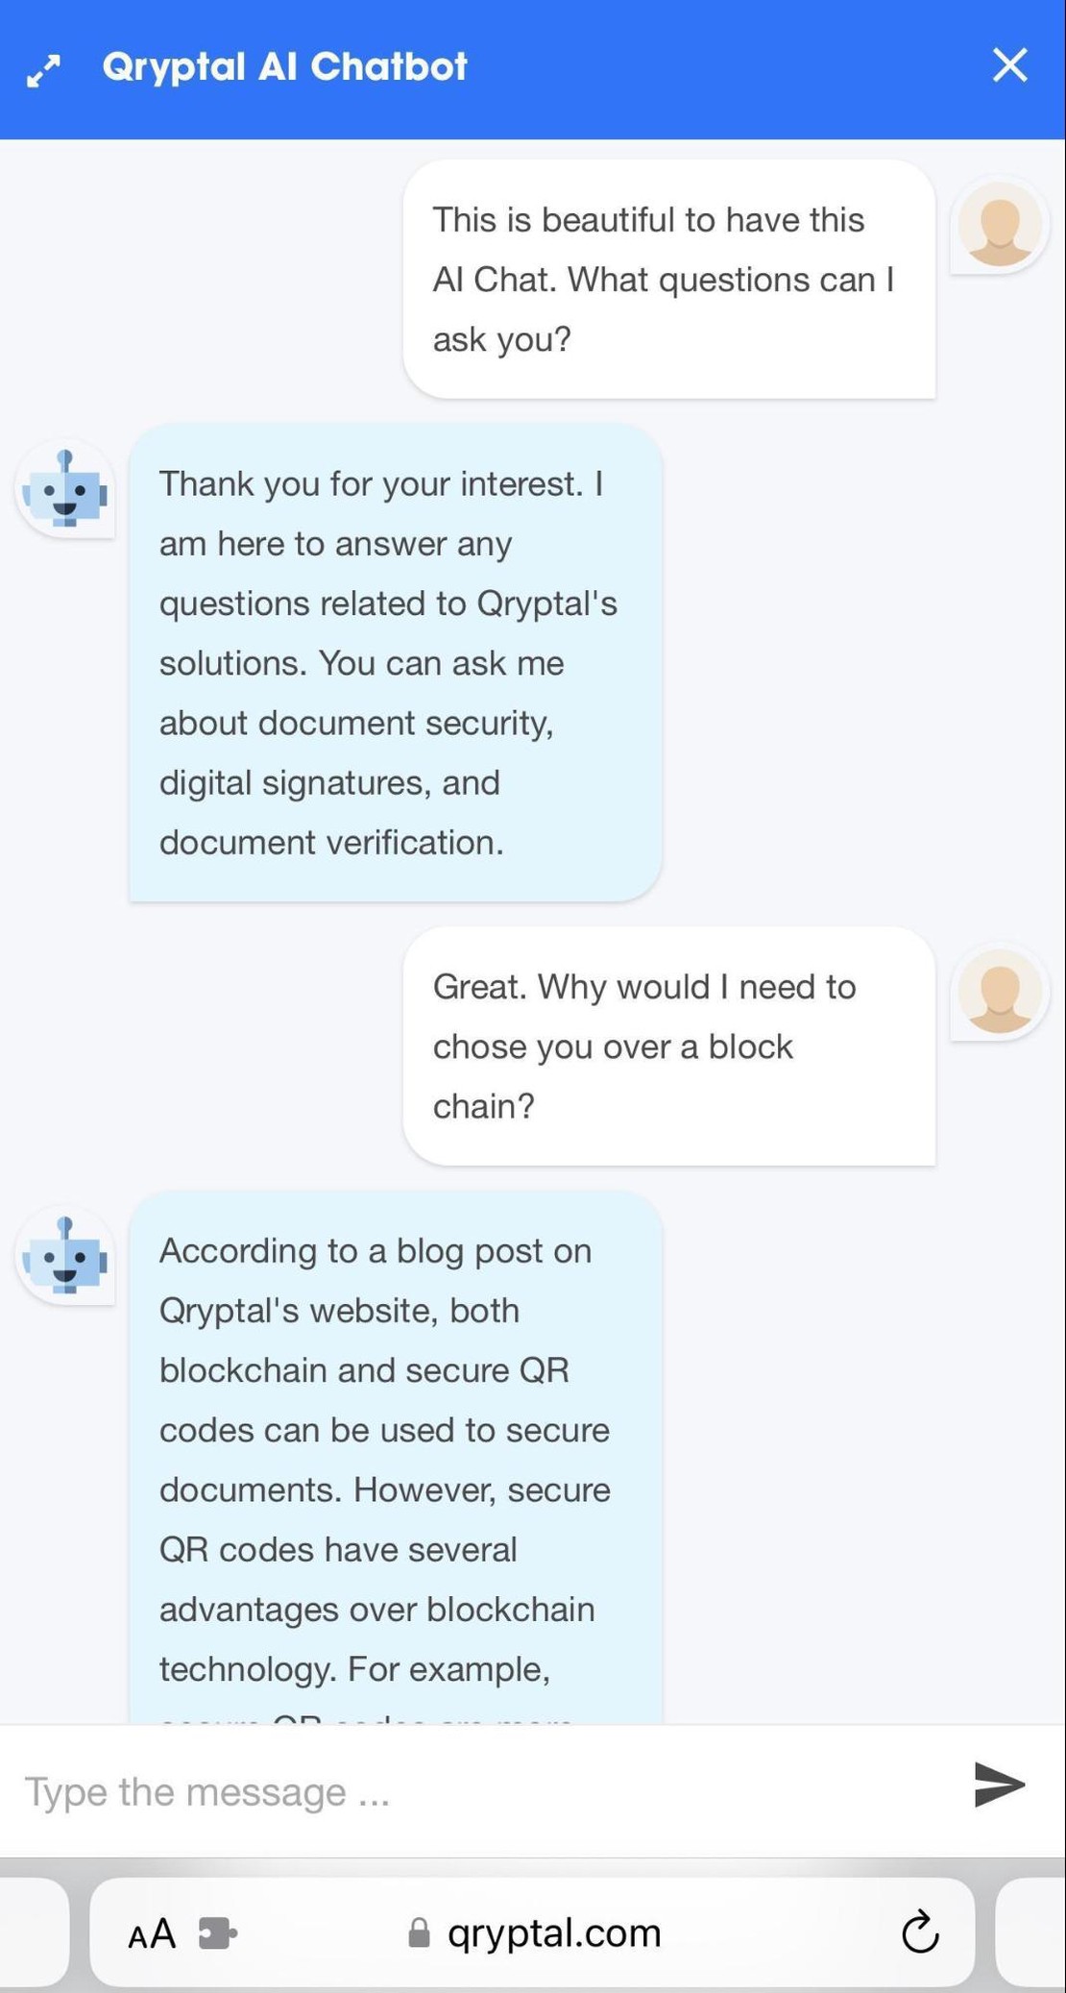Tap the Safari bottom toolbar
The image size is (1066, 1993).
point(533,1932)
